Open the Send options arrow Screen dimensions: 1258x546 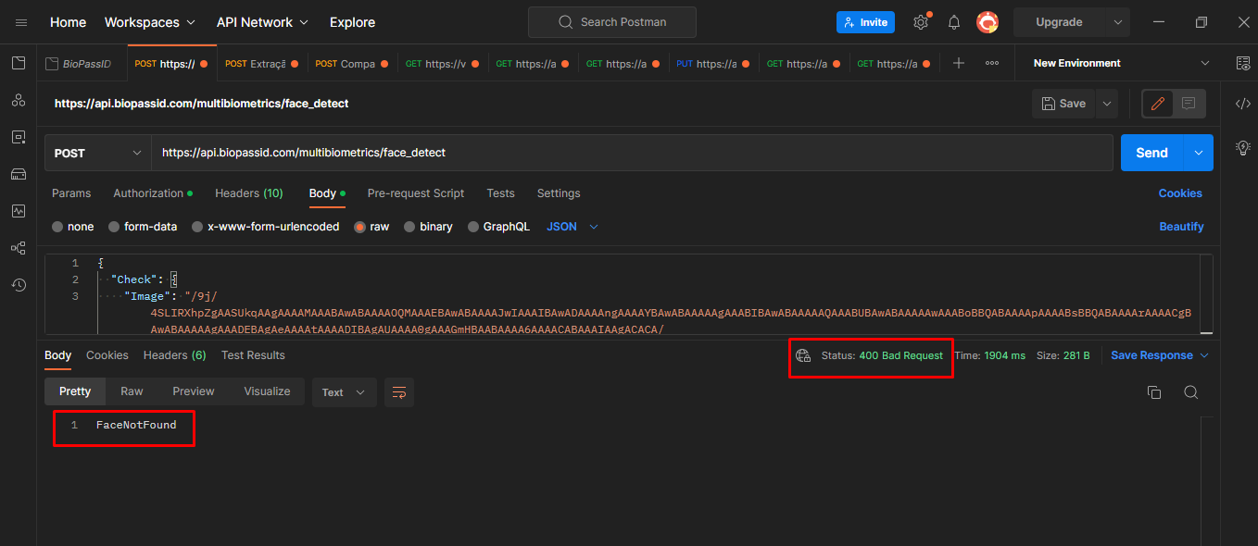coord(1200,153)
